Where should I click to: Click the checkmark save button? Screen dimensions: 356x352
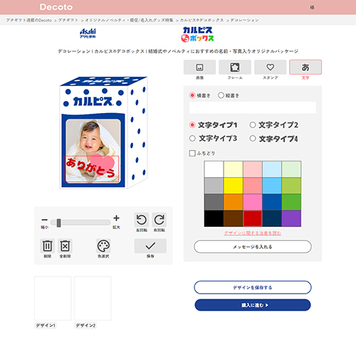[150, 246]
